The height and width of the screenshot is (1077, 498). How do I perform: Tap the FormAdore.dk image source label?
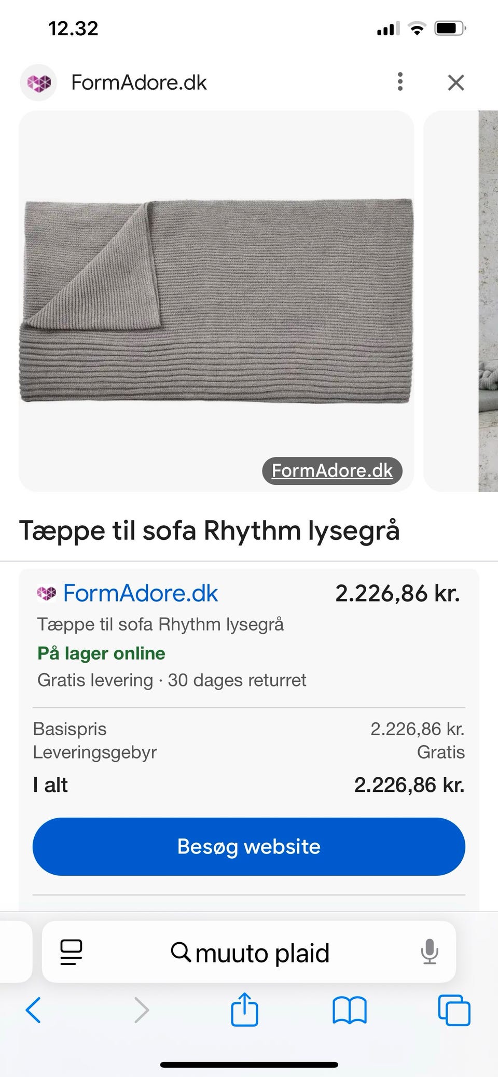pos(332,470)
